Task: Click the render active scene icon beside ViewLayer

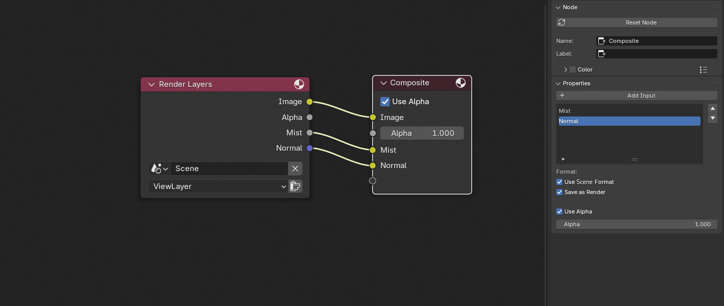Action: click(x=295, y=186)
